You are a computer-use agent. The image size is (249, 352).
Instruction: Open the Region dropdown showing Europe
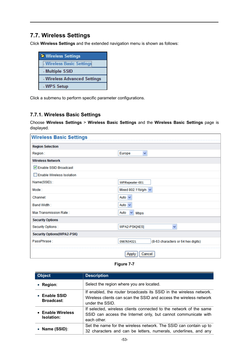click(x=133, y=153)
